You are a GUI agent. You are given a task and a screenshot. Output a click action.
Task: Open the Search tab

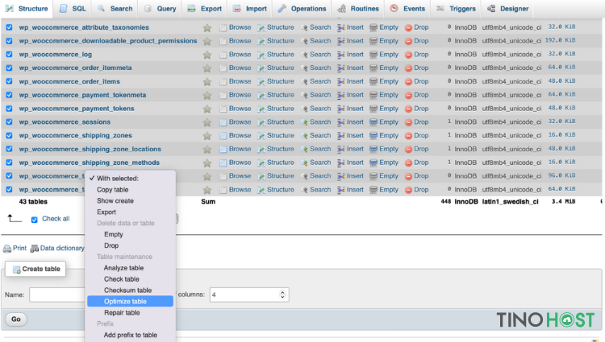115,9
